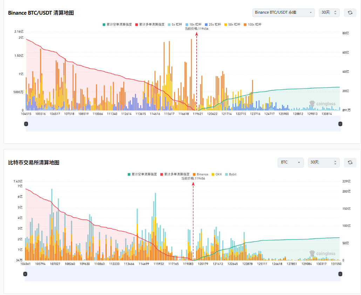
Task: Toggle OKX legend item in exchange chart
Action: (217, 174)
